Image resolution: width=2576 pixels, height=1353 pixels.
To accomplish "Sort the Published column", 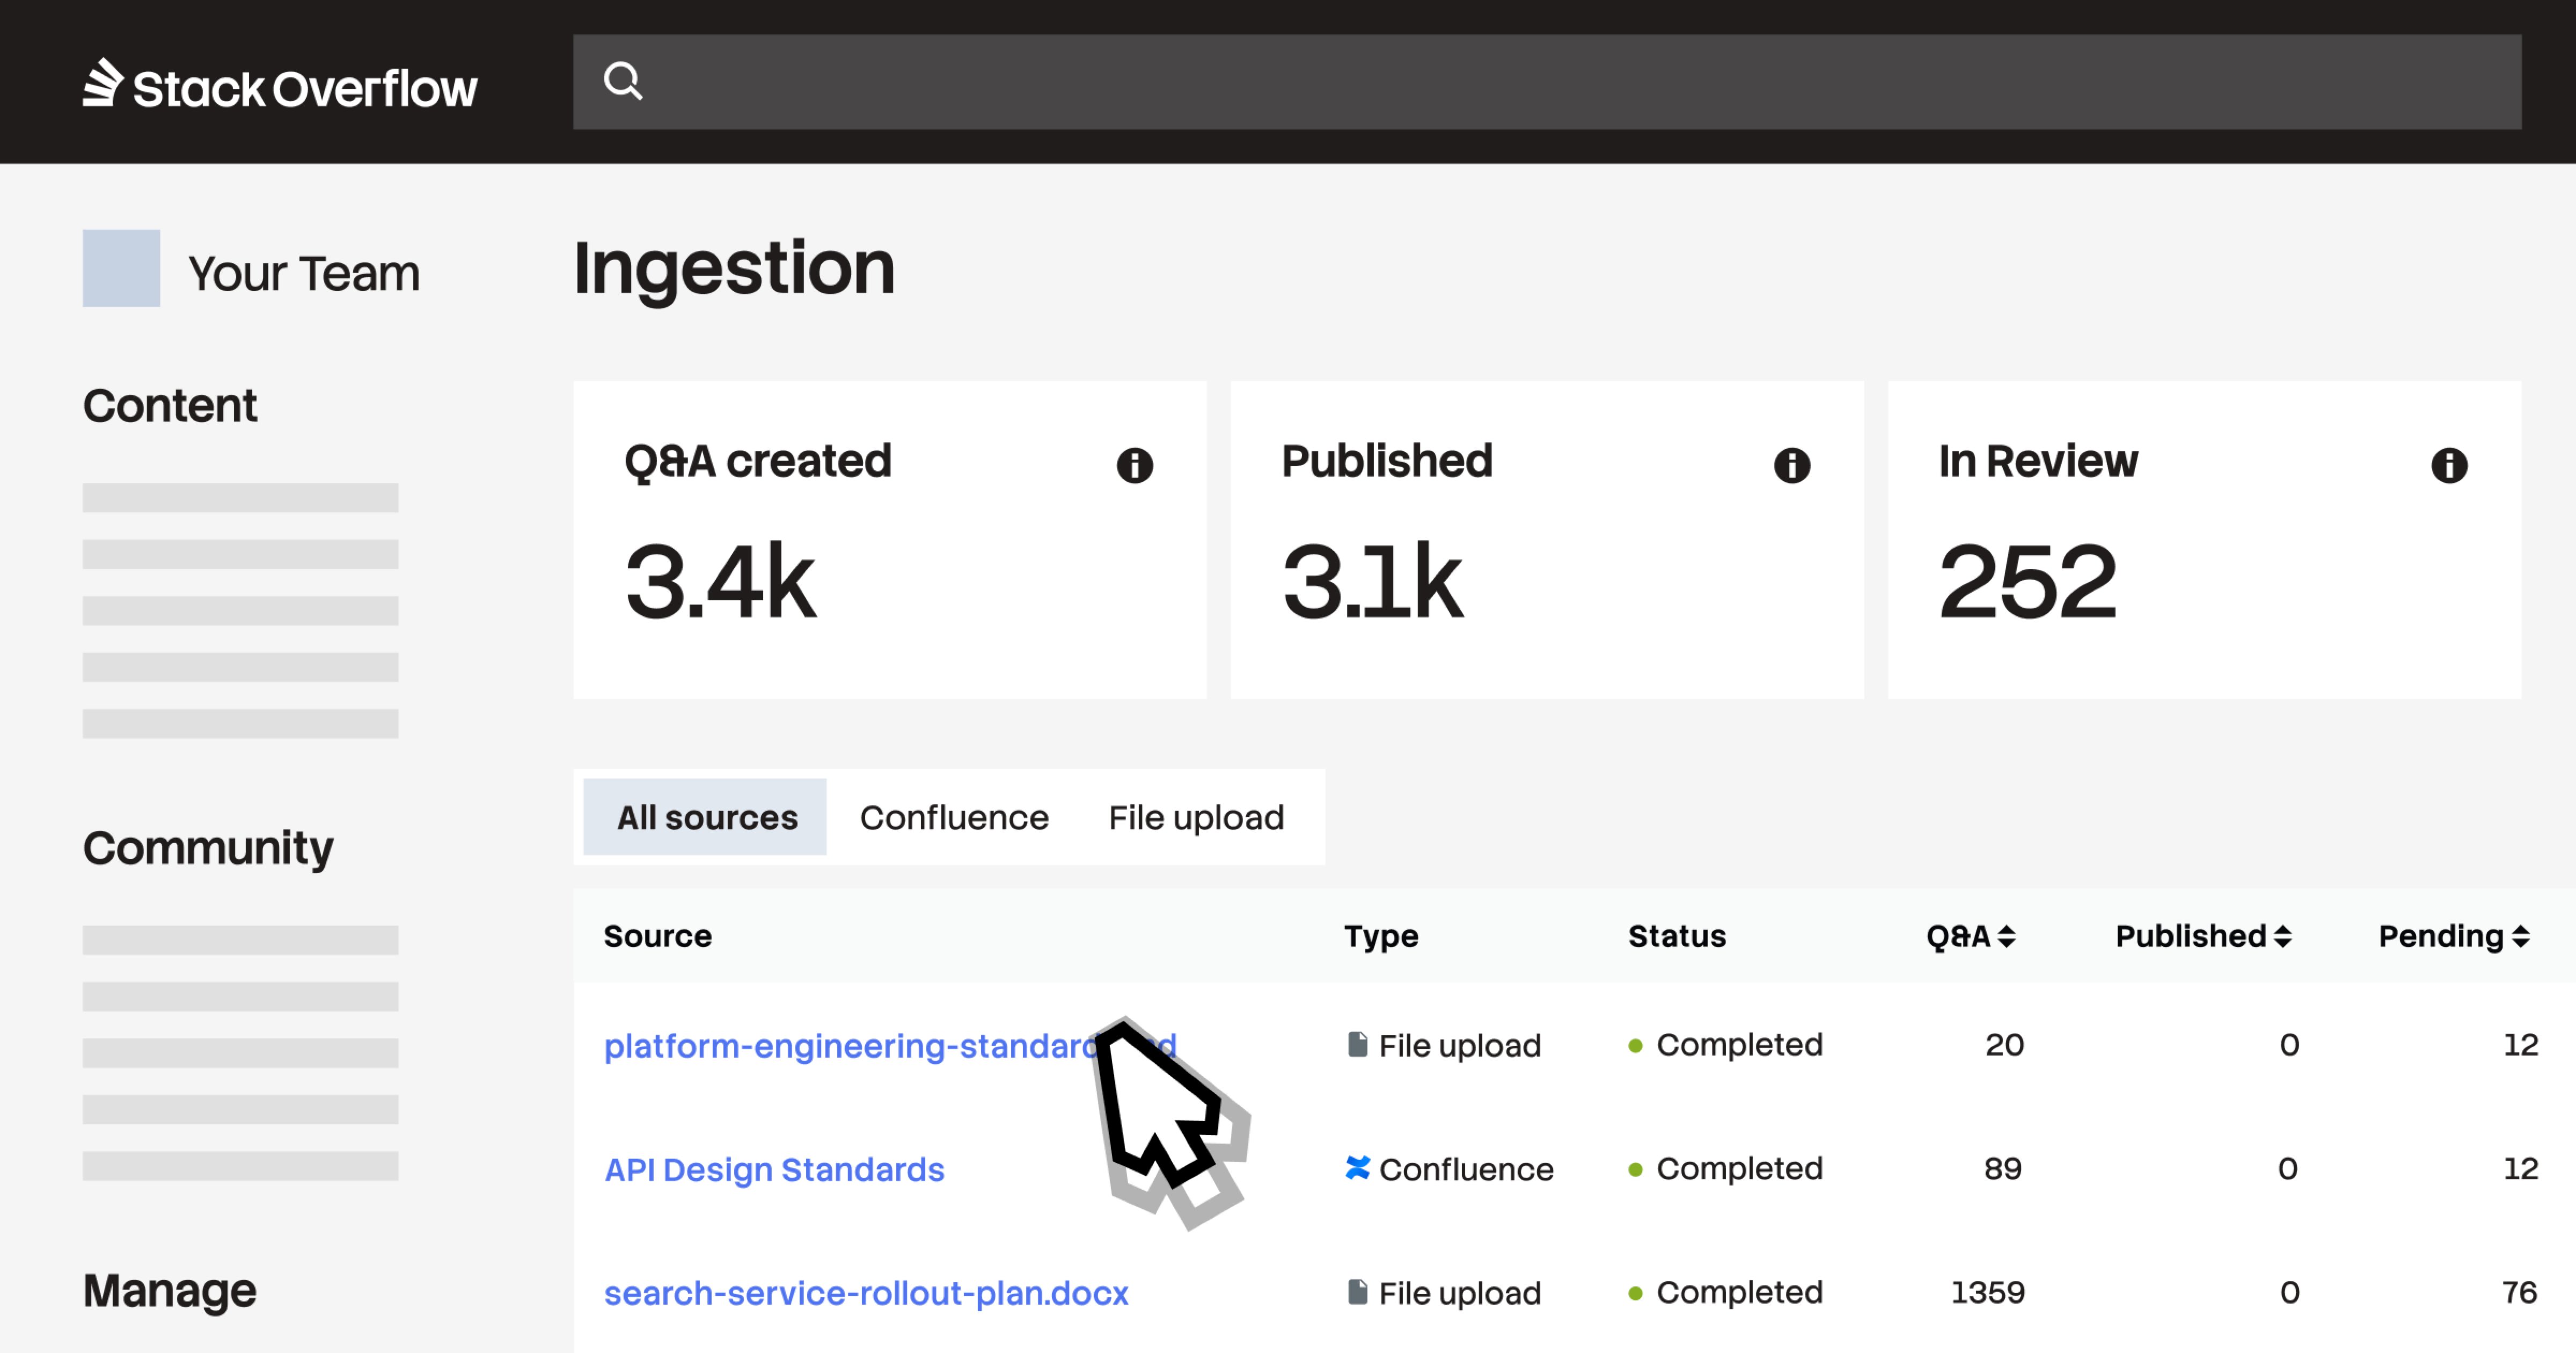I will click(x=2204, y=936).
